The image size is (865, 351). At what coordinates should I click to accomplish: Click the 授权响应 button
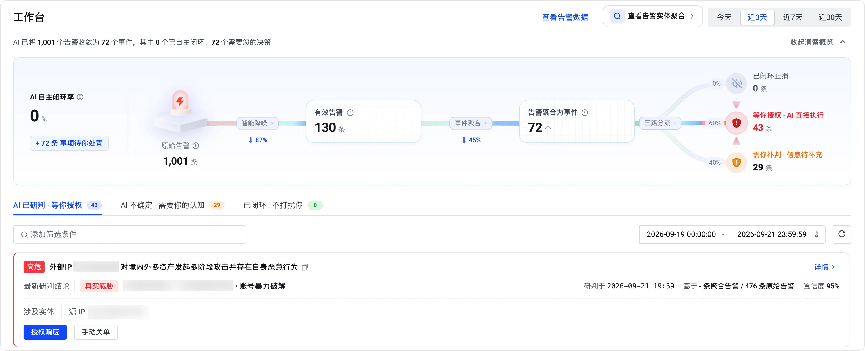click(x=45, y=332)
